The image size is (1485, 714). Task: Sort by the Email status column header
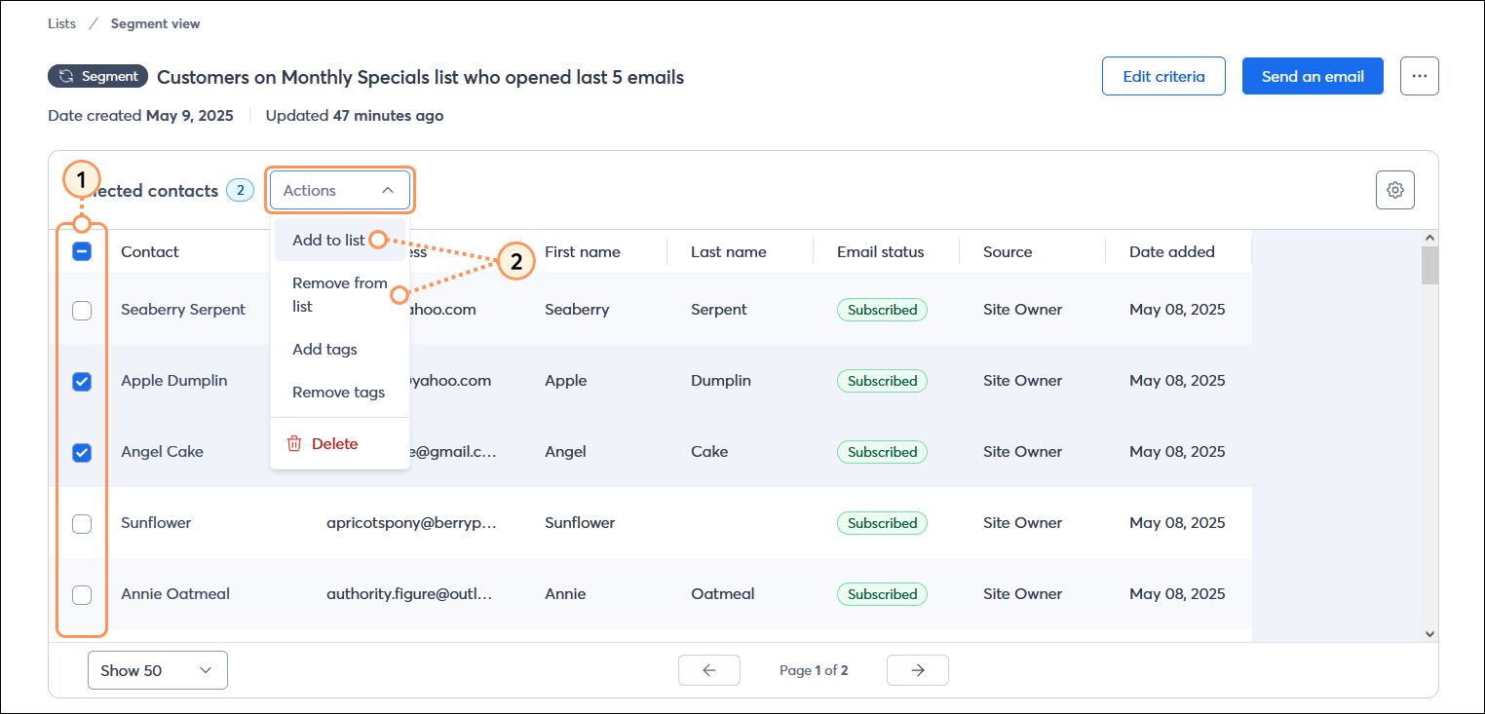click(x=881, y=251)
